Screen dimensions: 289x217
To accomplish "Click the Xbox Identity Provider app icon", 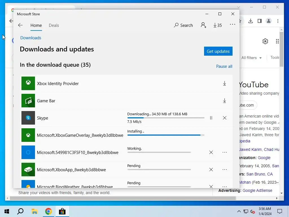I will 28,83.
